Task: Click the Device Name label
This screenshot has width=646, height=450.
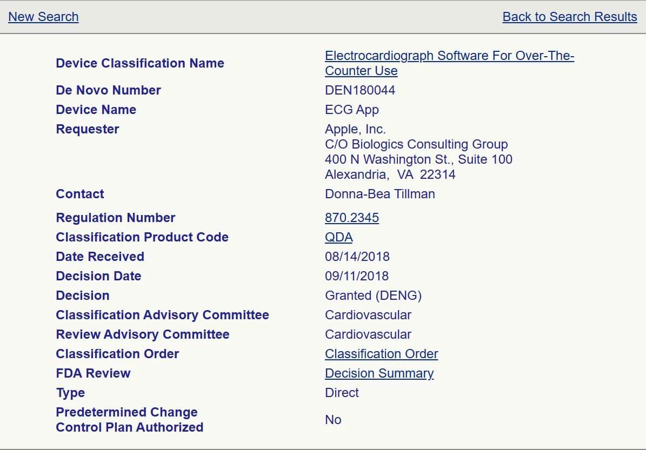Action: click(96, 110)
